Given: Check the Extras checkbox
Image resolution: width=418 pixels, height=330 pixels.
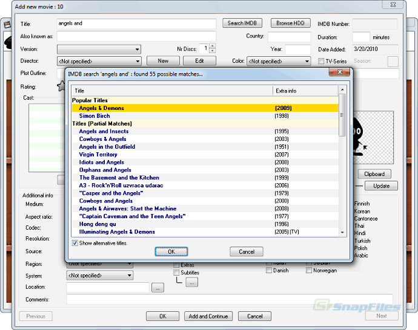Looking at the screenshot, I should (x=176, y=265).
